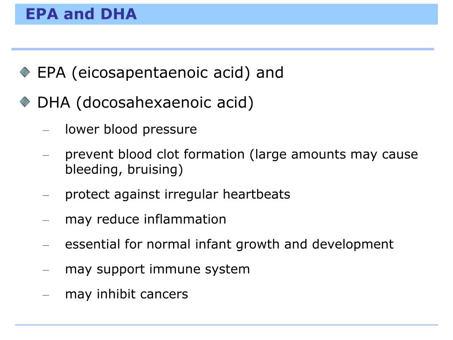Click the dash before 'may support immune'
Viewport: 453px width, 340px height.
click(46, 270)
